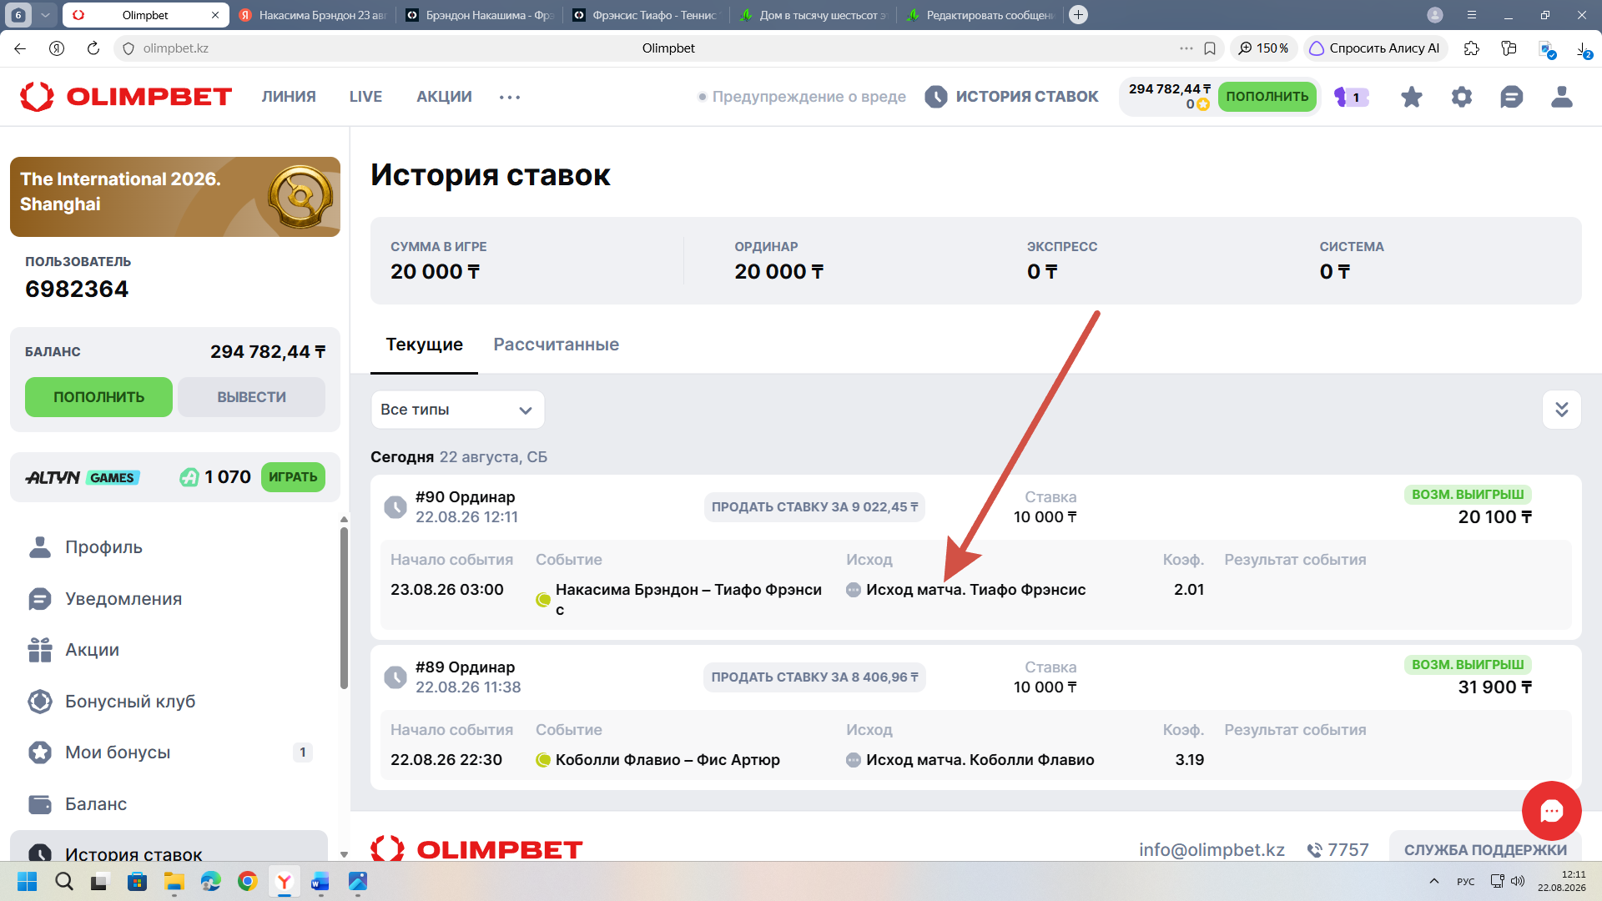Click Windows Start button

click(28, 881)
